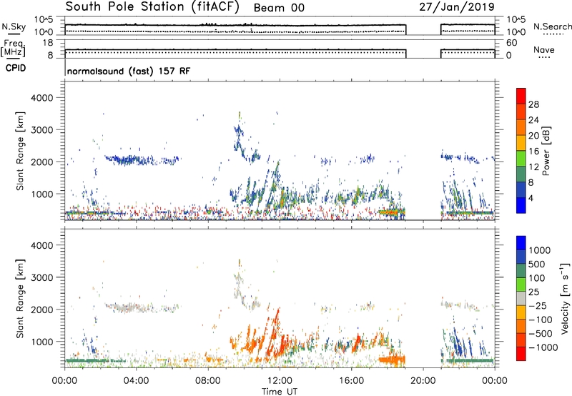572x396 pixels.
Task: Click the Velocity [m s-1] colorbar title
Action: pyautogui.click(x=566, y=298)
